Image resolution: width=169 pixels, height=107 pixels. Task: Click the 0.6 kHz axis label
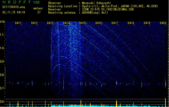click(2, 102)
